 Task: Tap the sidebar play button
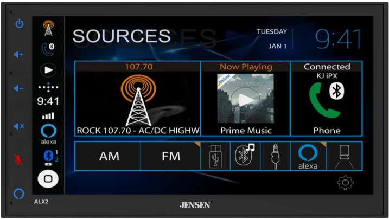pyautogui.click(x=48, y=70)
